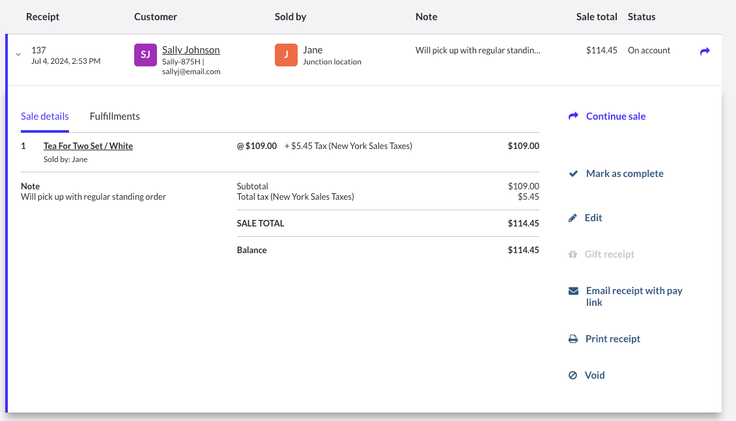The width and height of the screenshot is (736, 421).
Task: Open Sally Johnson customer profile link
Action: (x=191, y=50)
